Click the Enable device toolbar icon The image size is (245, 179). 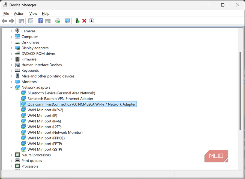77,21
